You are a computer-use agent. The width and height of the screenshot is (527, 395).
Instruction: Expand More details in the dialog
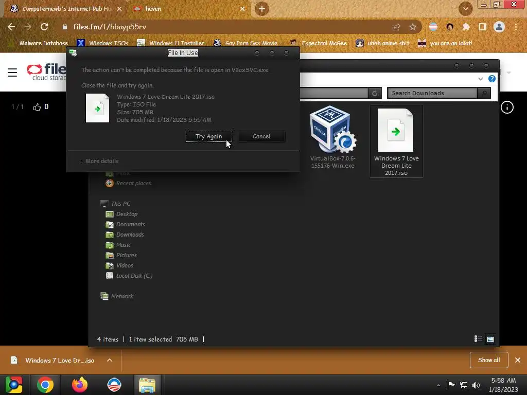pos(100,161)
